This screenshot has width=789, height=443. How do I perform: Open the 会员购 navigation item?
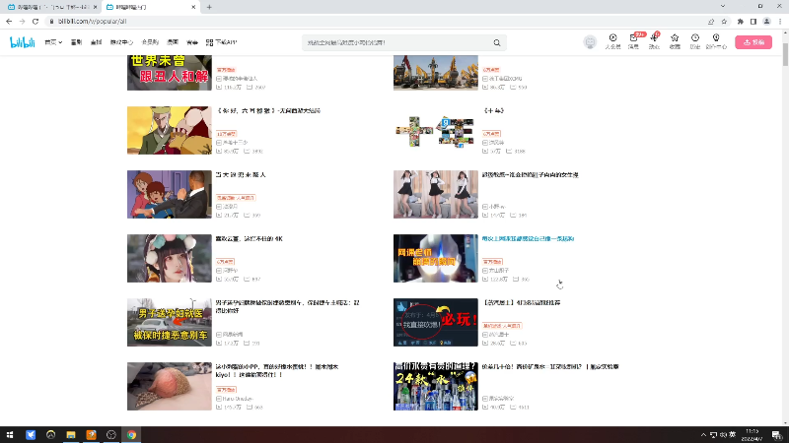(x=150, y=42)
